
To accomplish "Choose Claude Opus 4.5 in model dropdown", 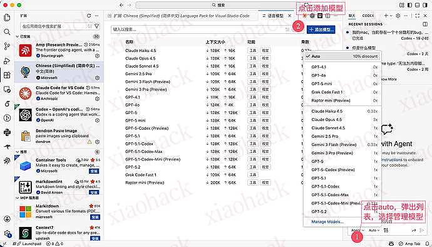I will point(342,120).
